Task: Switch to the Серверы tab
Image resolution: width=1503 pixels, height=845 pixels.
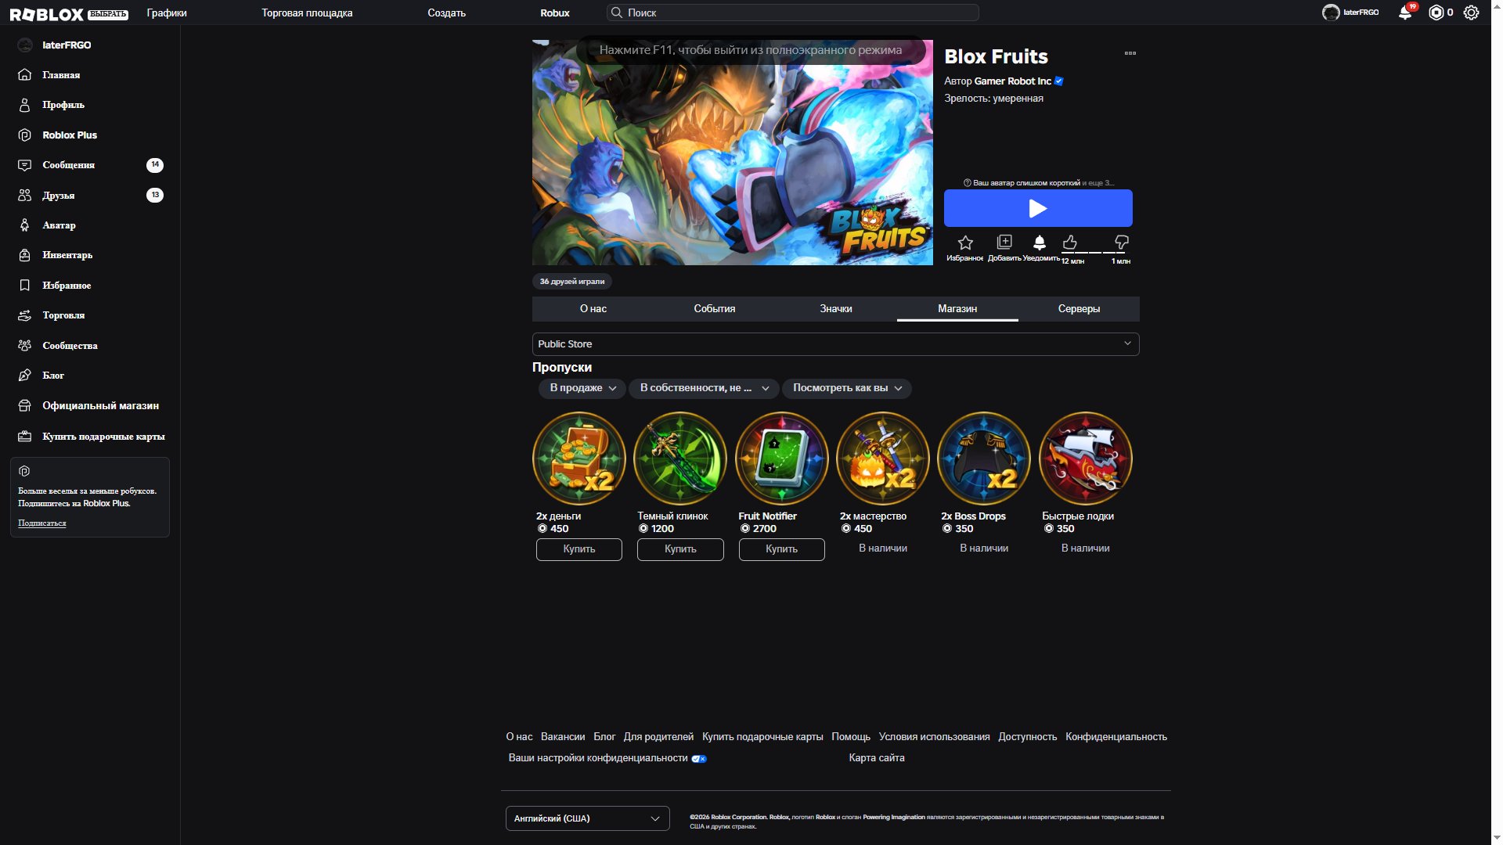Action: coord(1079,309)
